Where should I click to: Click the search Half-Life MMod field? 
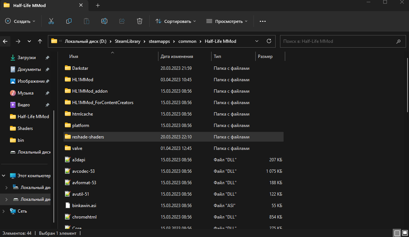point(337,41)
